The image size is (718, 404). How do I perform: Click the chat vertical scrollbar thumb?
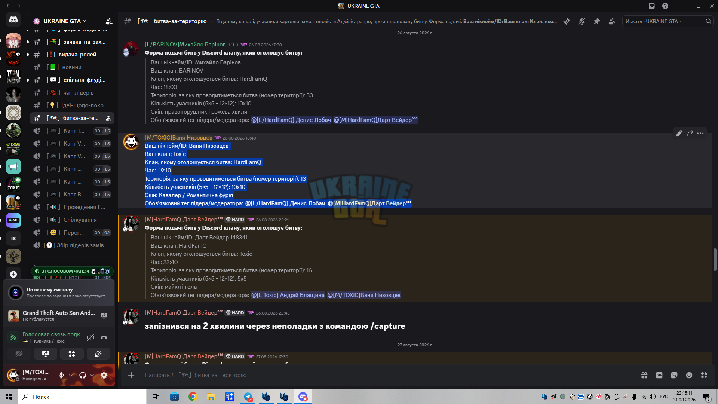coord(715,260)
